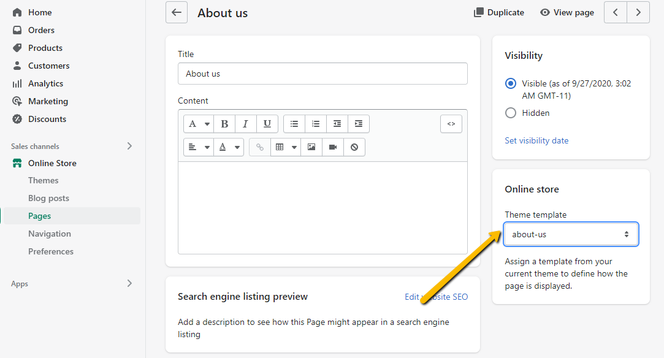Open Themes in Online Store menu
Screen dimensions: 664x358
(x=44, y=180)
